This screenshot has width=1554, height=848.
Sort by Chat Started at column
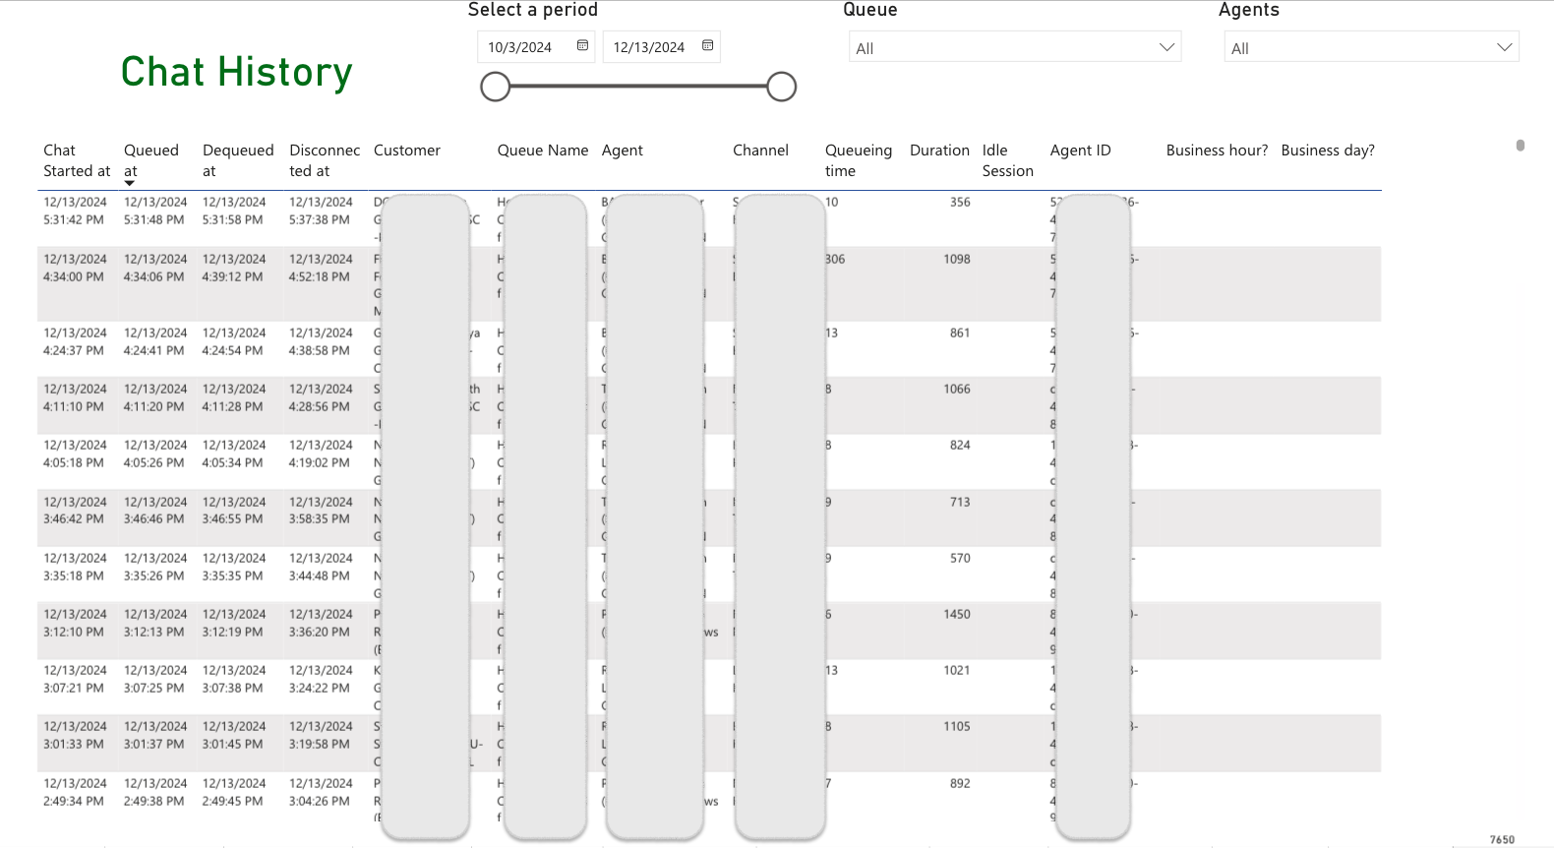[x=76, y=160]
